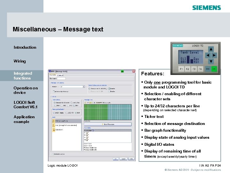Viewport: 230px width, 173px height.
Task: Click the dialog title bar app icon
Action: pyautogui.click(x=50, y=71)
